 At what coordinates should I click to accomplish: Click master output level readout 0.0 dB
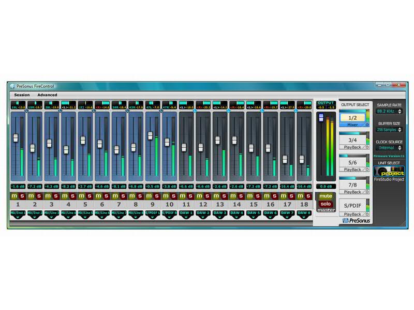(x=326, y=187)
